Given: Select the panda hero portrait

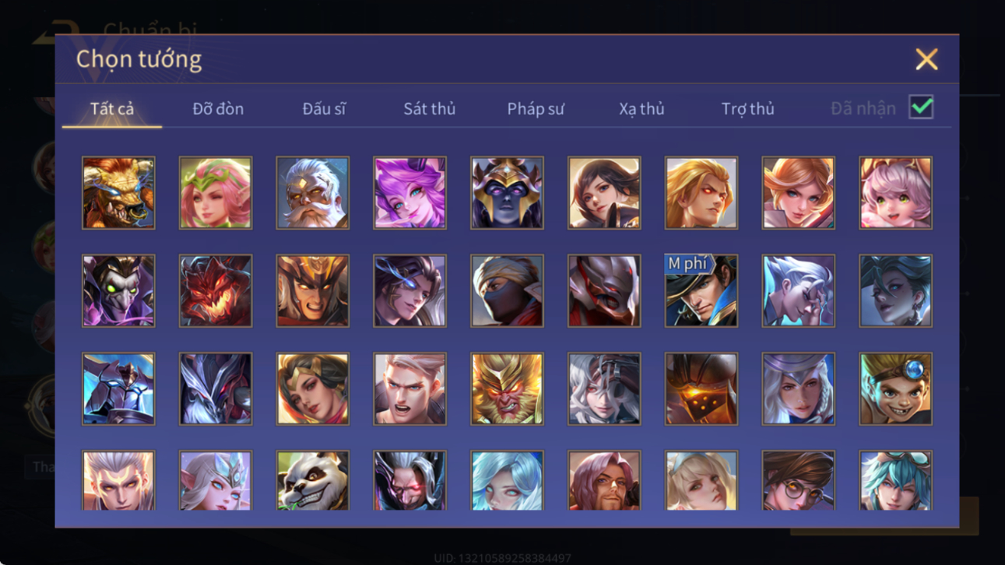Looking at the screenshot, I should (x=312, y=481).
